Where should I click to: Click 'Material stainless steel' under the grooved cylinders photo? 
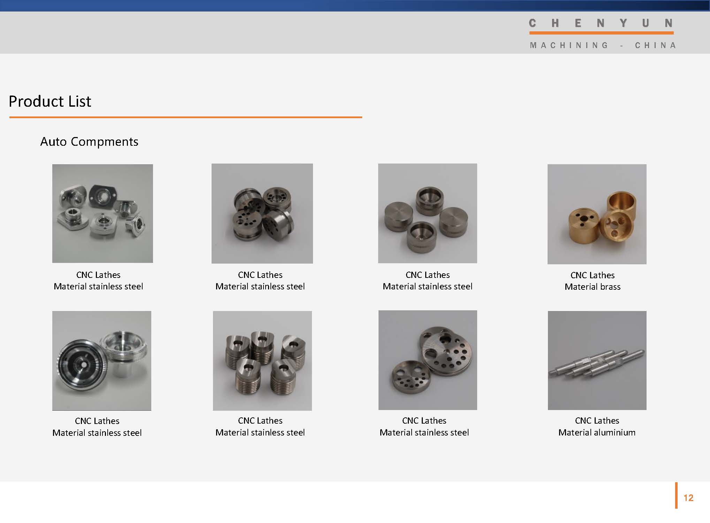[x=260, y=287]
